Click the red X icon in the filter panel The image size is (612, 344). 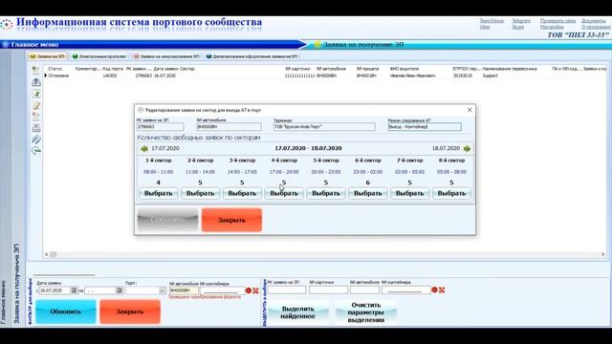pyautogui.click(x=255, y=290)
